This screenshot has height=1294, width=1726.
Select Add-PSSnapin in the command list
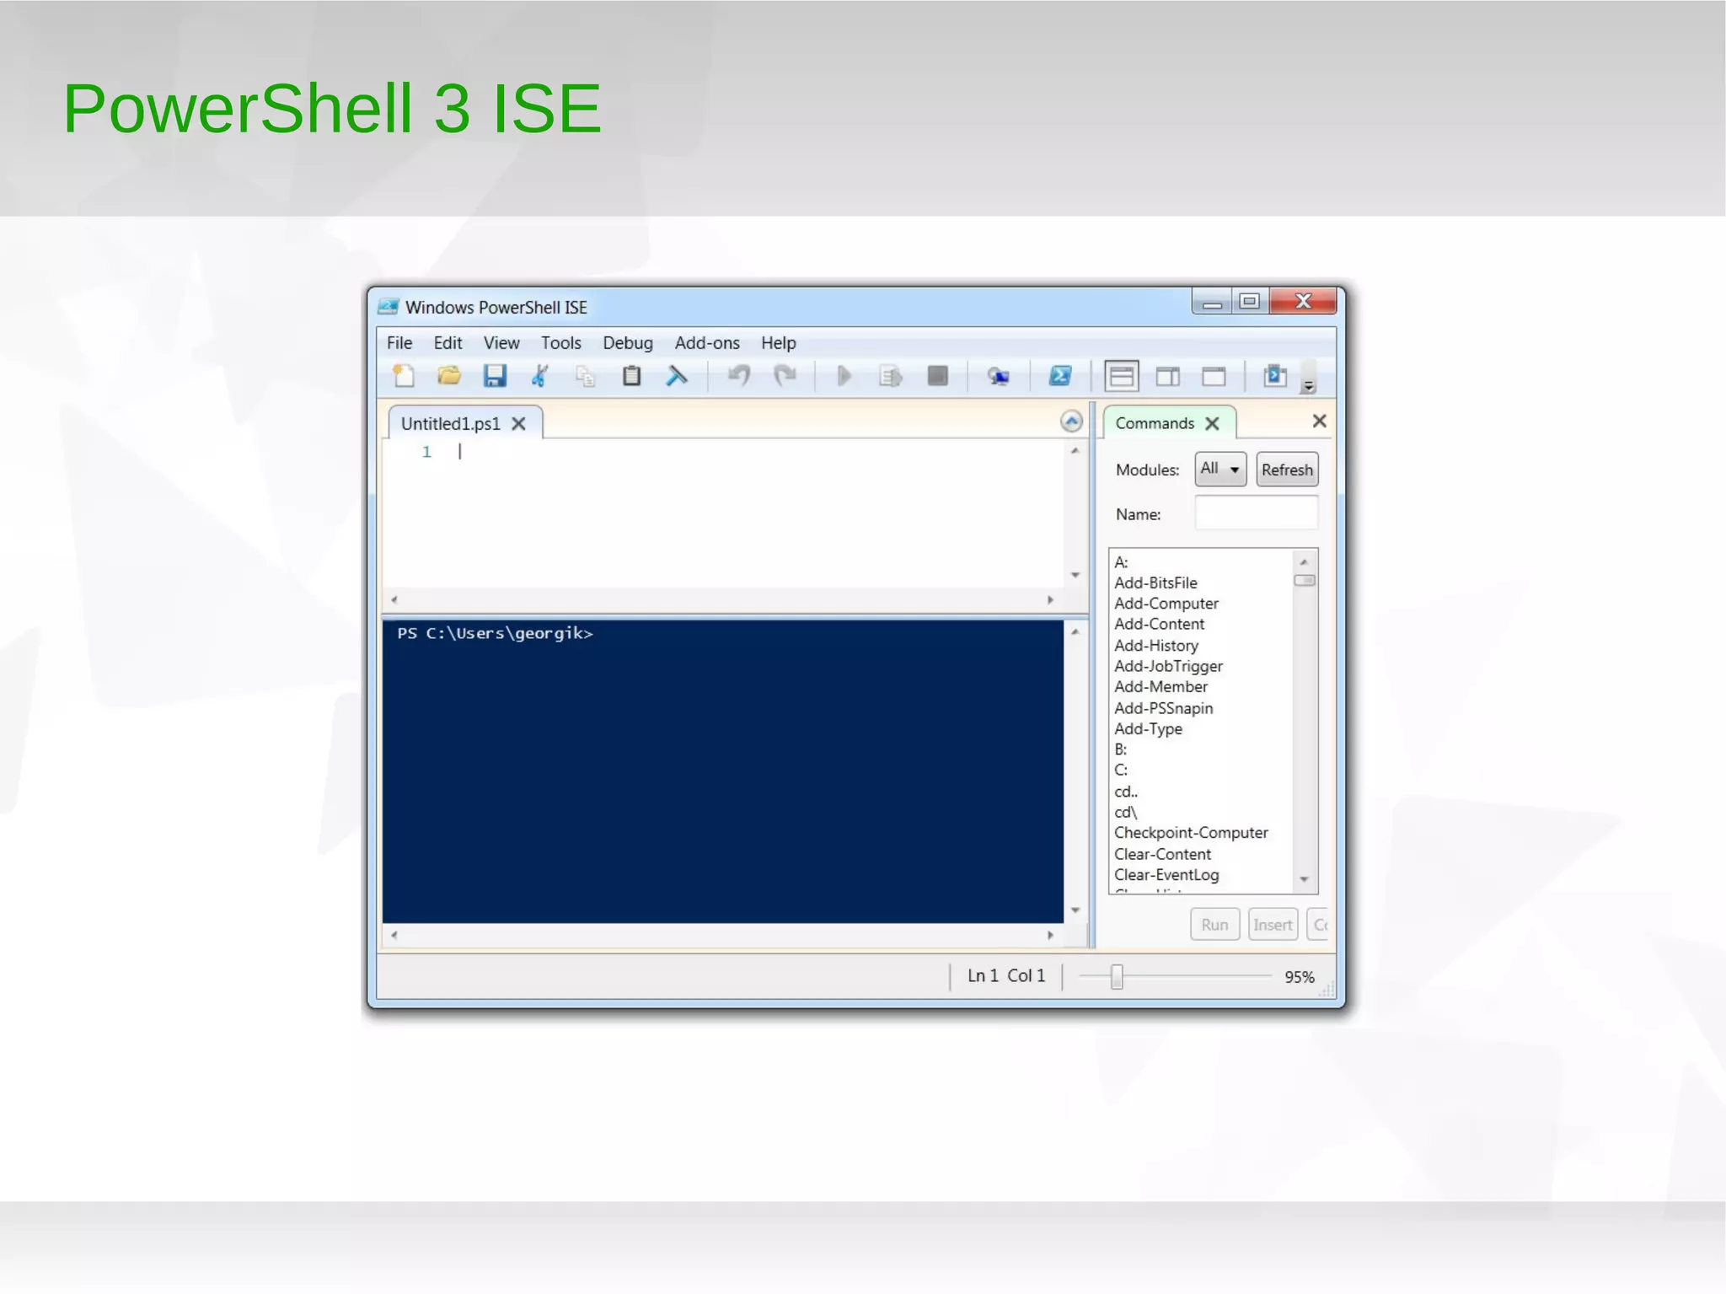[x=1164, y=708]
